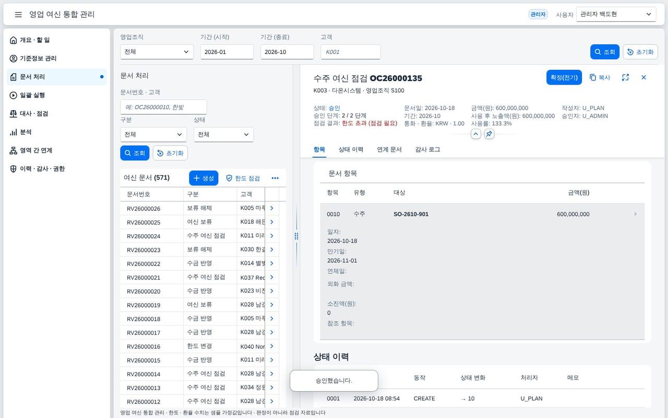Open row RV26000024 detail arrow
Viewport: 668px width, 418px height.
tap(271, 236)
